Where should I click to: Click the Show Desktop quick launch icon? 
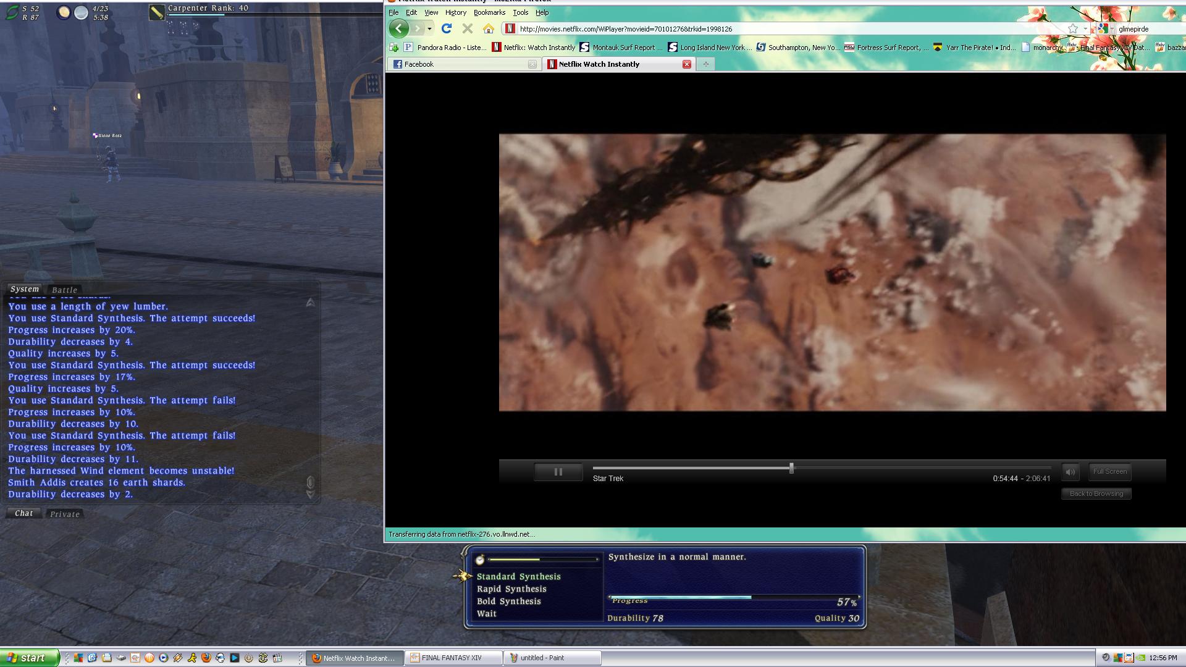[92, 658]
